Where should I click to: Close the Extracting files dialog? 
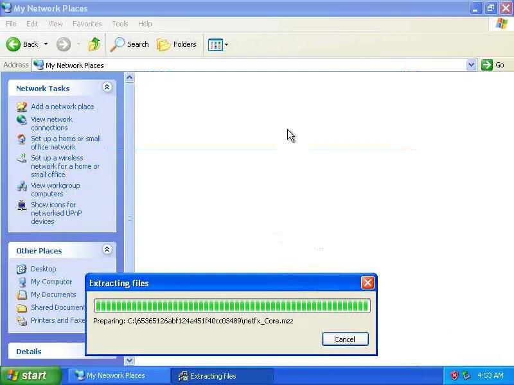pyautogui.click(x=368, y=282)
